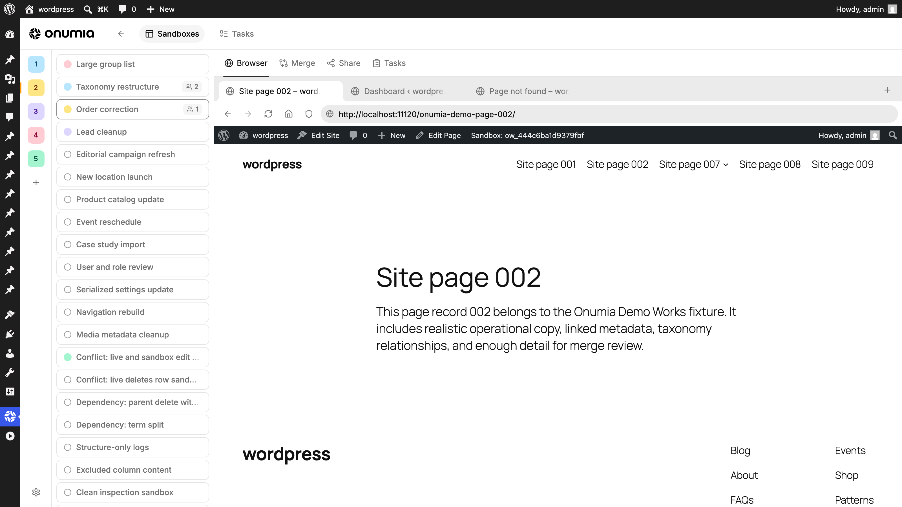
Task: Open Comments icon in left admin sidebar
Action: 10,117
